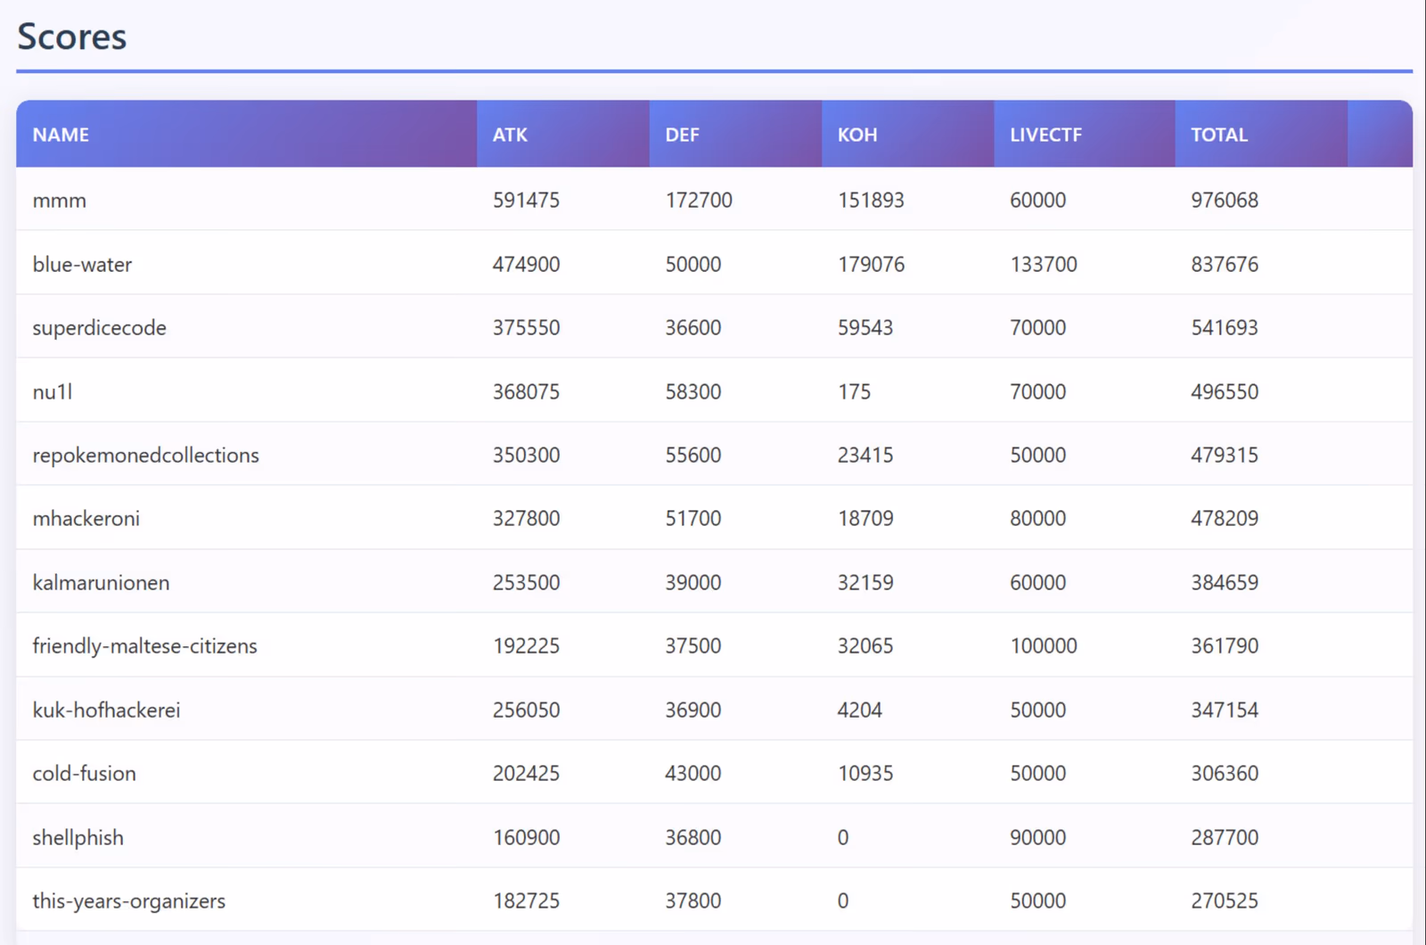Select the mmm team name
The height and width of the screenshot is (945, 1426).
(60, 201)
